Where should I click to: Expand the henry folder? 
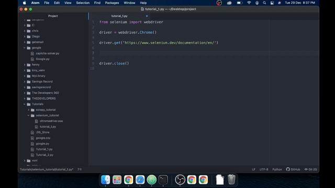coord(25,65)
